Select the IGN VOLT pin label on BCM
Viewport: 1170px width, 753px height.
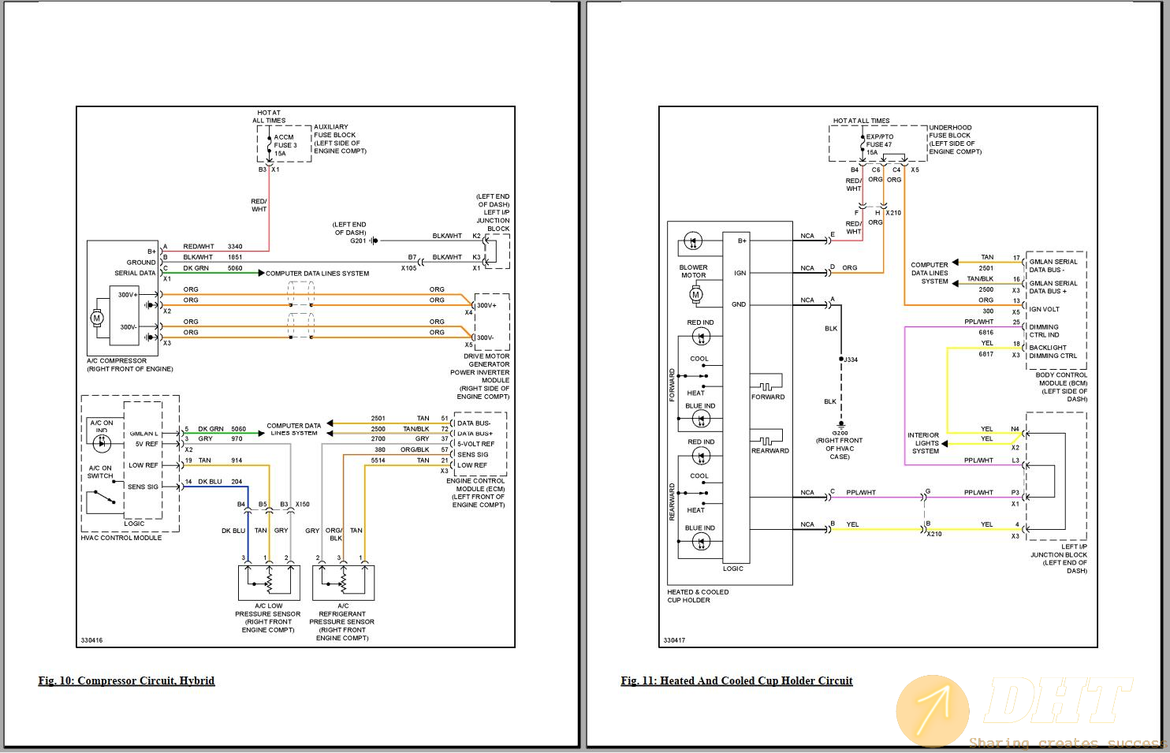tap(1044, 309)
